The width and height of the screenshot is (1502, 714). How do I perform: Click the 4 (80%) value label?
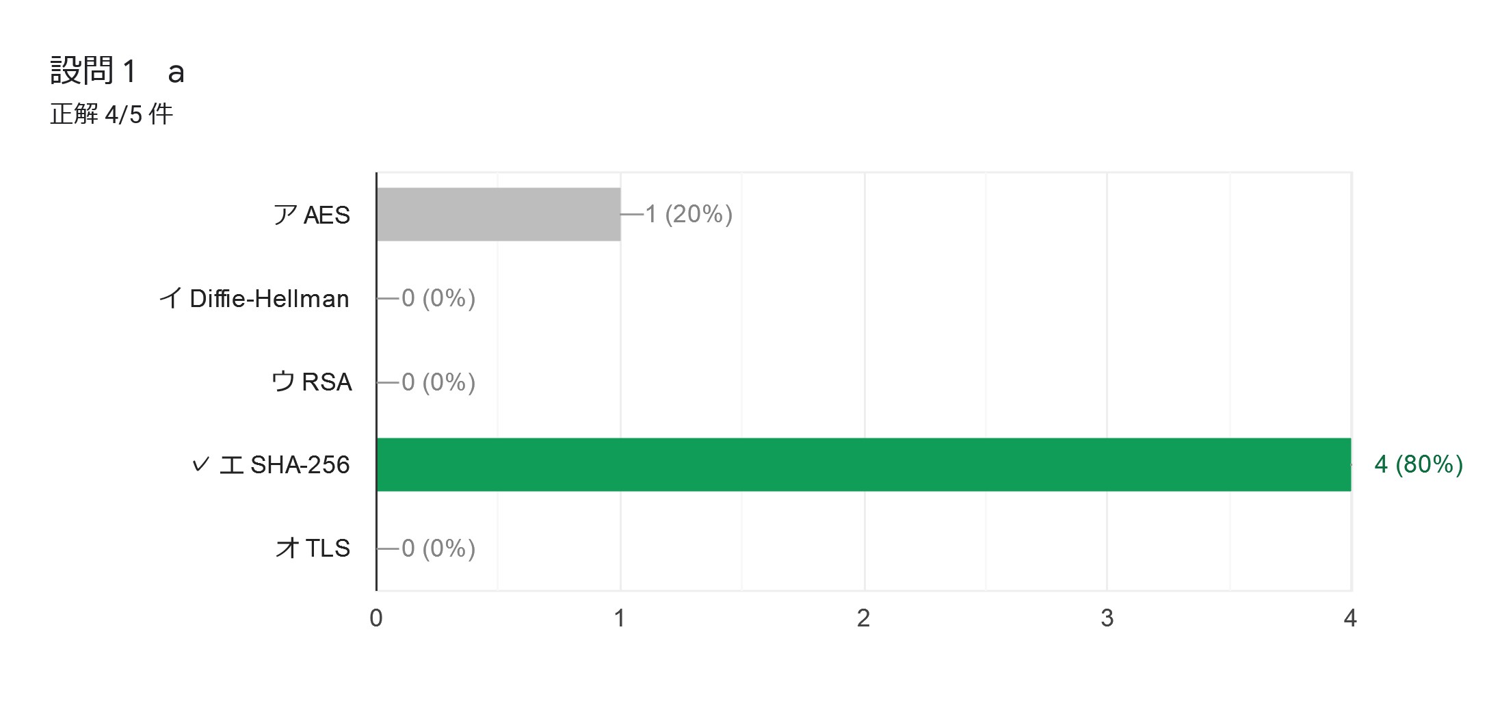pos(1419,464)
